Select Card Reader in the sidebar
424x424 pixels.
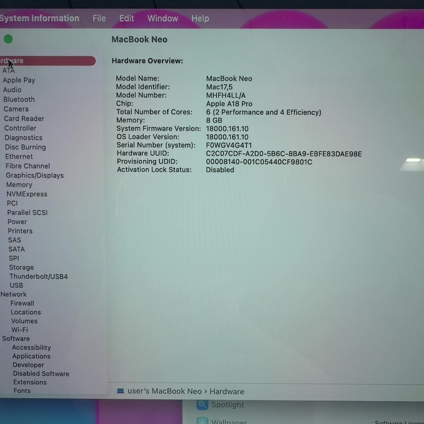click(24, 118)
